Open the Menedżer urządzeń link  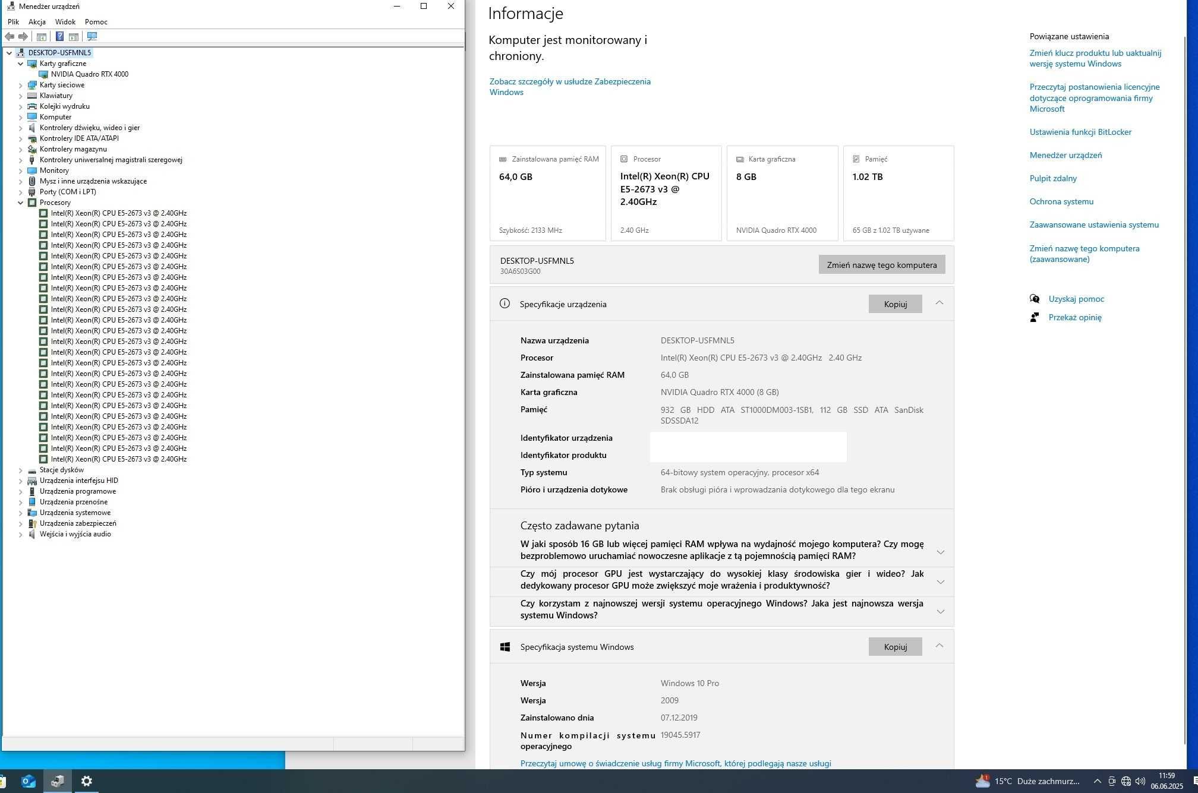[1065, 155]
